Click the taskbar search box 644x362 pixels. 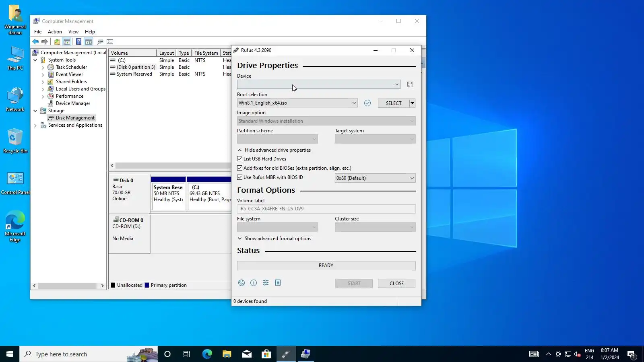[x=89, y=354]
